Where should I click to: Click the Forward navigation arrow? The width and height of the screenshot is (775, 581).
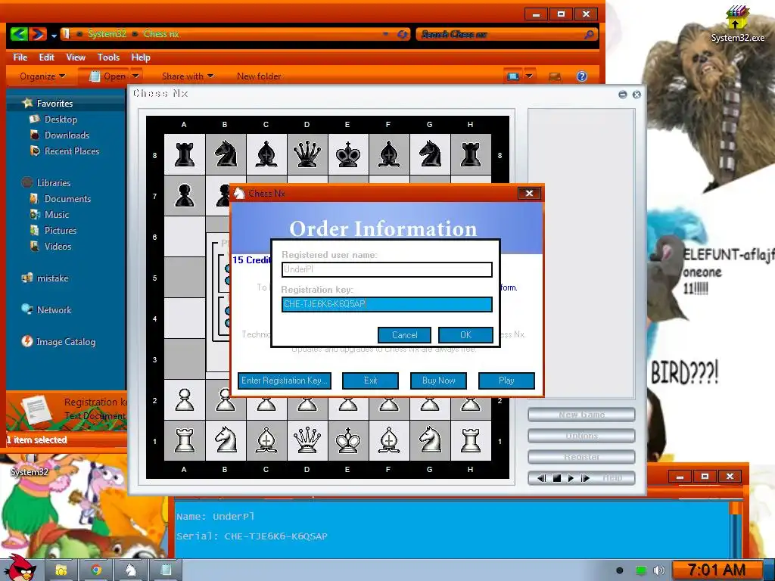[x=38, y=34]
